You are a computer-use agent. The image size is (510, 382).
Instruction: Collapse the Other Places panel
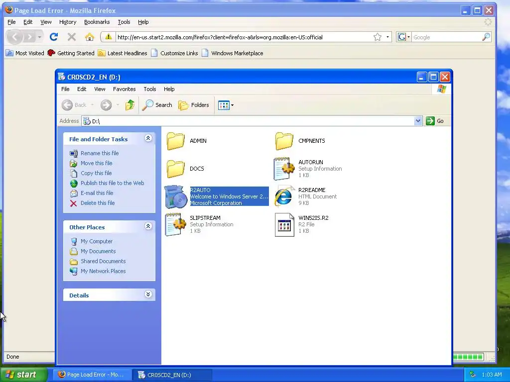(x=148, y=226)
